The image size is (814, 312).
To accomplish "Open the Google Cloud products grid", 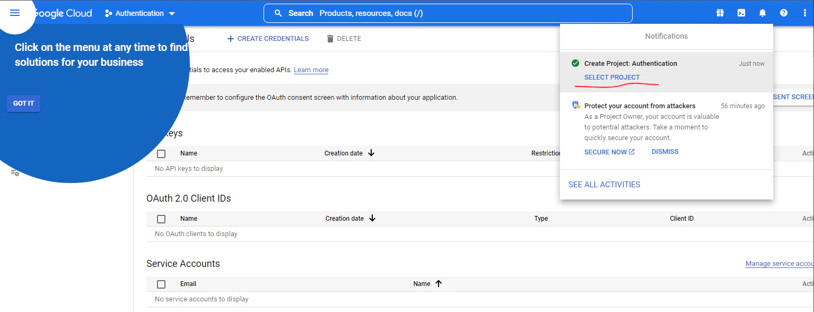I will [x=720, y=13].
